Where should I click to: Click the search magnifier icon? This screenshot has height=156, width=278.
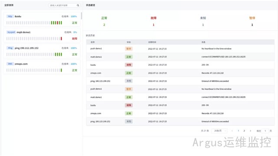[x=78, y=5]
